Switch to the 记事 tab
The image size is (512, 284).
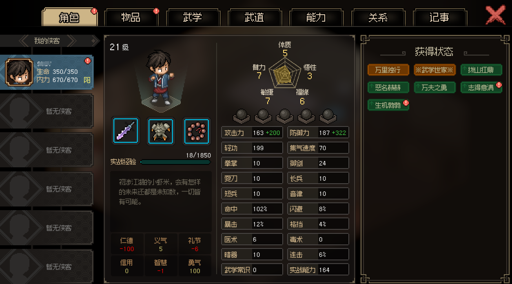pyautogui.click(x=439, y=17)
